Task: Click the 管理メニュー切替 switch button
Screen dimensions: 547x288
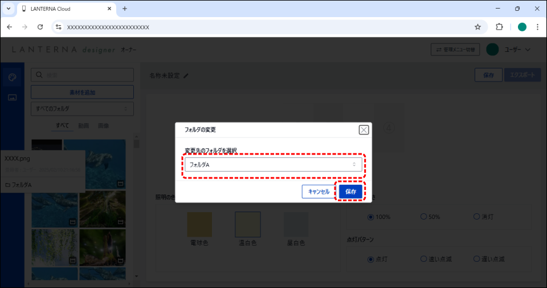Action: coord(455,50)
